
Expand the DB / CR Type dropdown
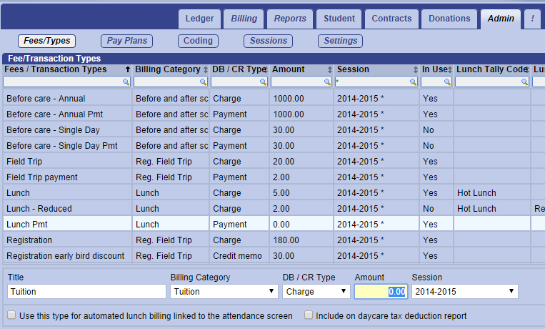(x=316, y=292)
